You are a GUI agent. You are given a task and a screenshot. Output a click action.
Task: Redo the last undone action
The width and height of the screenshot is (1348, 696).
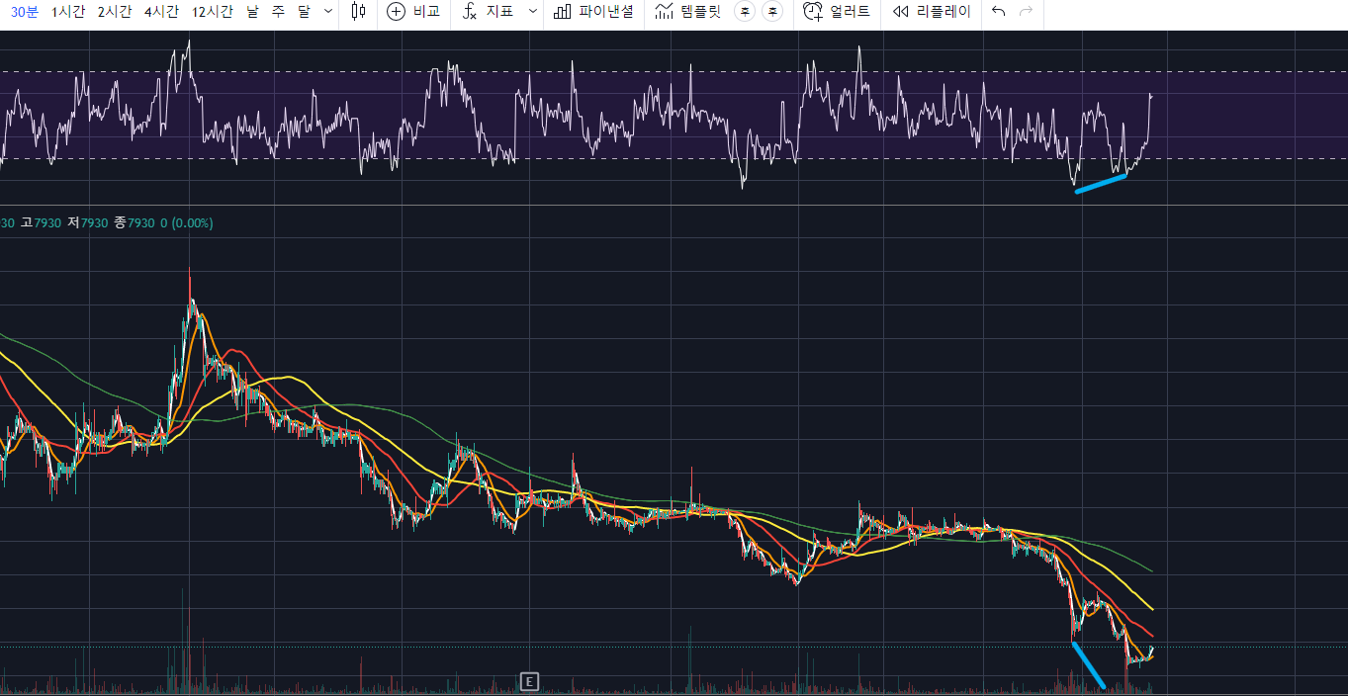(1027, 12)
